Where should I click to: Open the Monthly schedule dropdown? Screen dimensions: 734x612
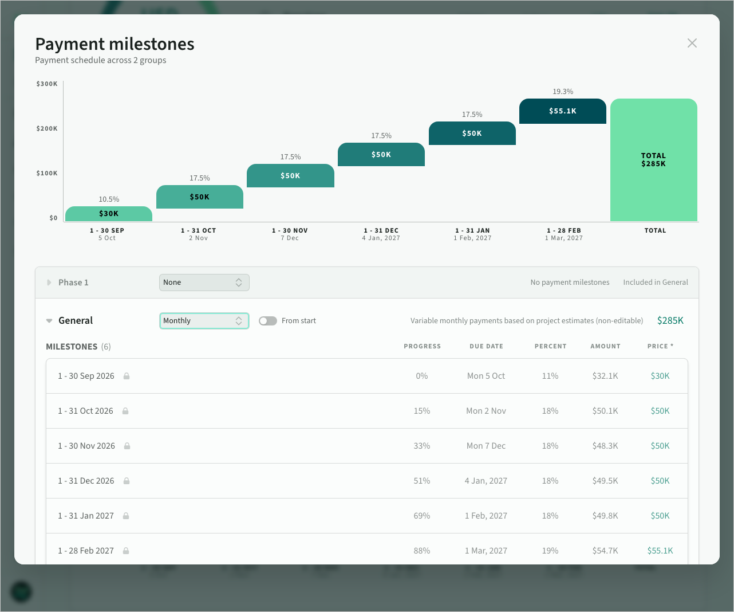204,321
